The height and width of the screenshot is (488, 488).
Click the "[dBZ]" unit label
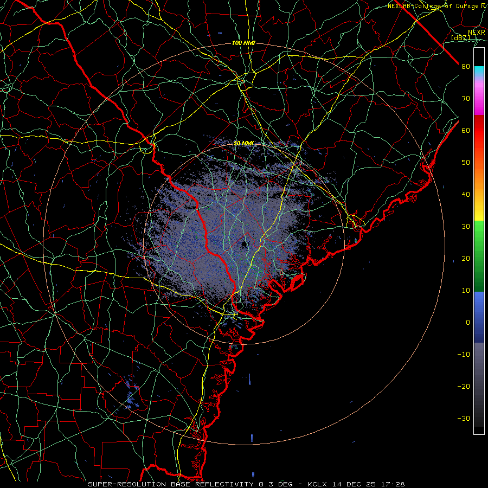click(x=461, y=38)
